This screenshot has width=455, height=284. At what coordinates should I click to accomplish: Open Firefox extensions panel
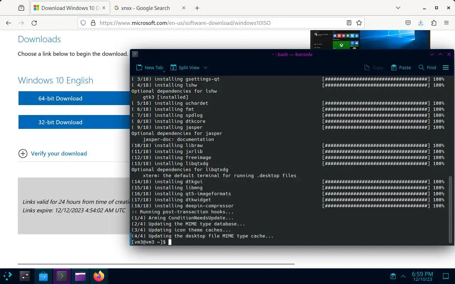coord(434,23)
